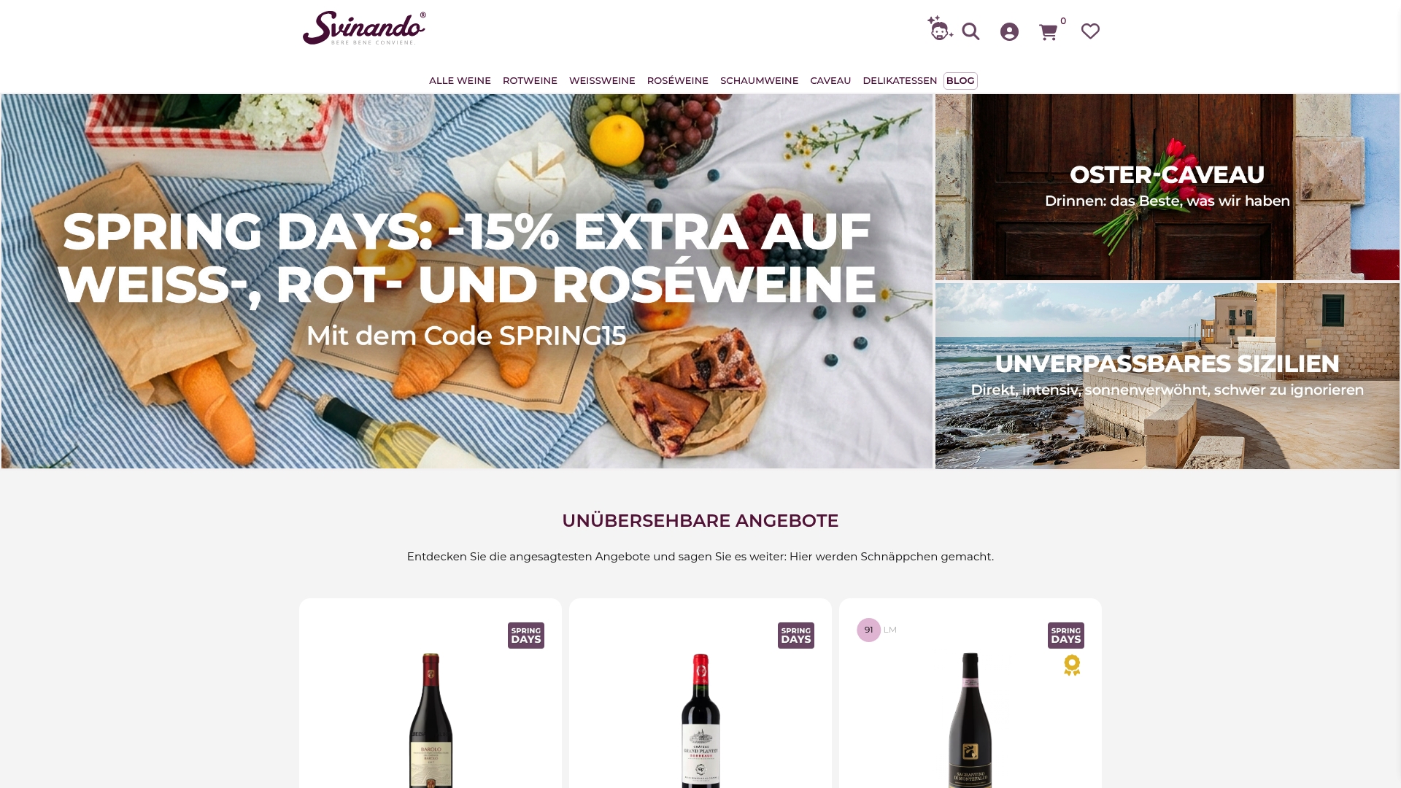
Task: Open the user account icon
Action: pyautogui.click(x=1009, y=31)
